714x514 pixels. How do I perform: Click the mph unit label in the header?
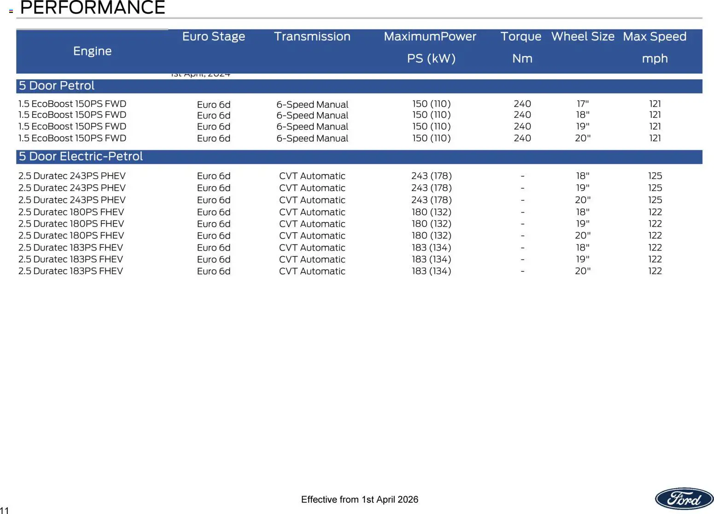click(x=655, y=58)
